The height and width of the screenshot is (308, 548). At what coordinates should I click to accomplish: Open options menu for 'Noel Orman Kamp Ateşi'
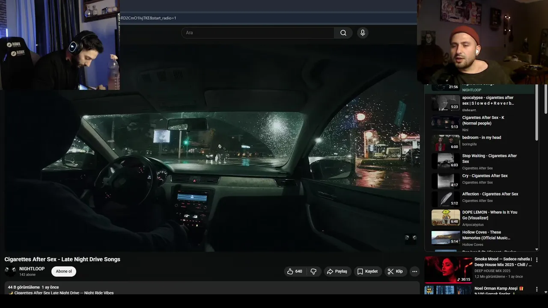(x=537, y=289)
